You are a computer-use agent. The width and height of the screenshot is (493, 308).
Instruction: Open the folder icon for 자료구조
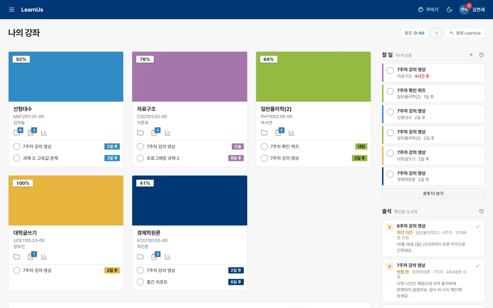tap(141, 133)
